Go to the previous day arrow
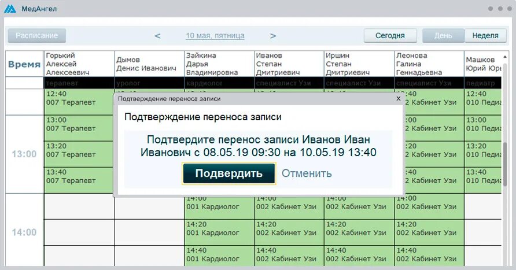Image resolution: width=516 pixels, height=270 pixels. click(157, 36)
